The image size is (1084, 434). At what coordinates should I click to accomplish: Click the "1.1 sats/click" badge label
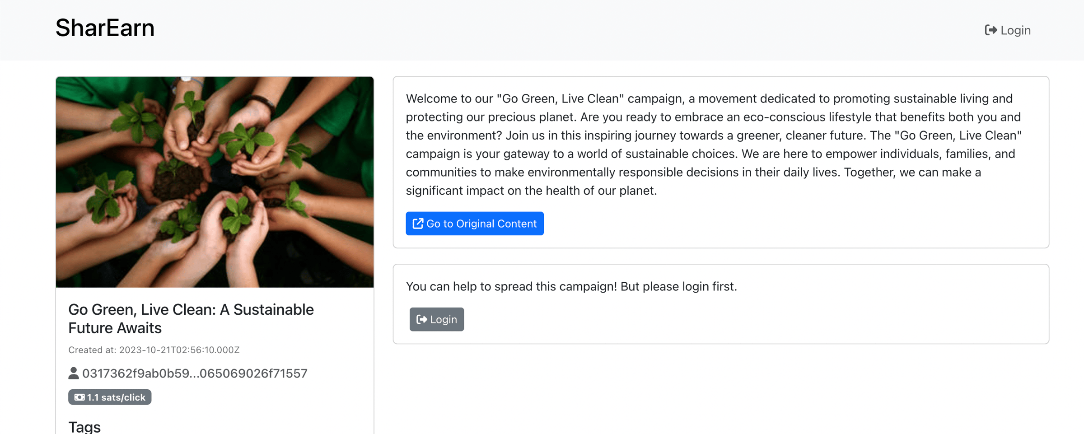click(116, 397)
